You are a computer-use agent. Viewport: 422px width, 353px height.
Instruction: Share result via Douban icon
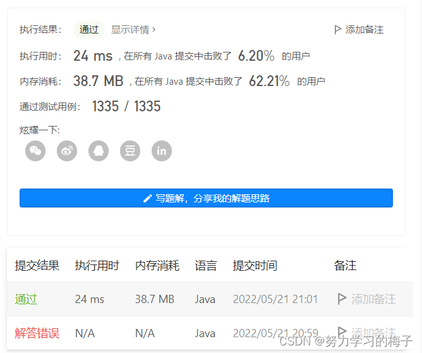coord(130,151)
